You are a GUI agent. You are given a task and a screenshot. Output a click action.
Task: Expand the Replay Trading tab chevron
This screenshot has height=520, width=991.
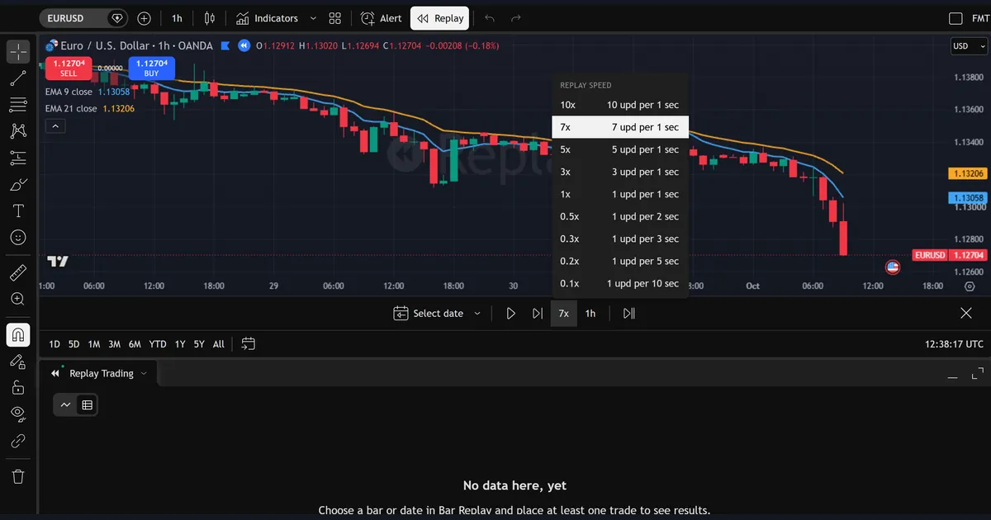[x=144, y=374]
